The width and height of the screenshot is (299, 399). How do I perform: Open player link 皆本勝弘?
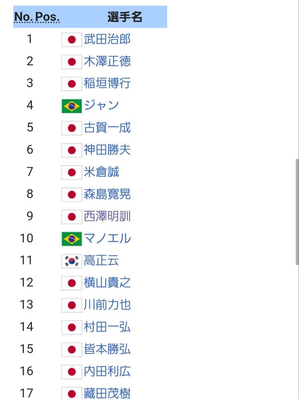coord(107,349)
